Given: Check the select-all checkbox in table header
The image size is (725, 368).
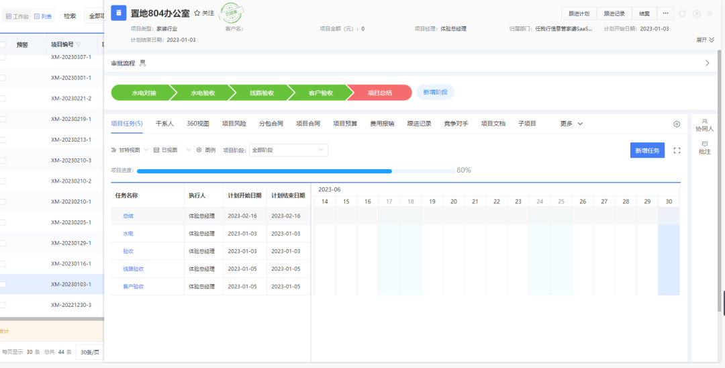Looking at the screenshot, I should pyautogui.click(x=3, y=45).
